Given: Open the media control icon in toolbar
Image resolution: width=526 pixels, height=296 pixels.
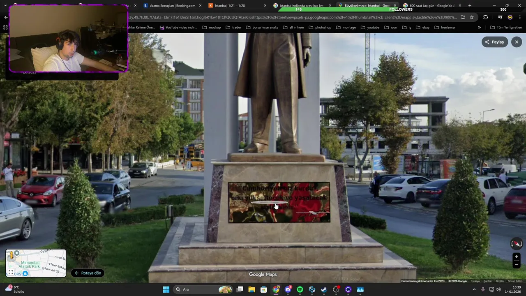Looking at the screenshot, I should [500, 17].
